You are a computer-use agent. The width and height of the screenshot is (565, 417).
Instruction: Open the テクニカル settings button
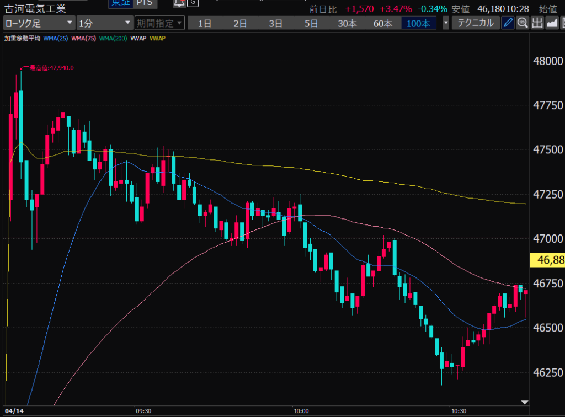point(476,23)
